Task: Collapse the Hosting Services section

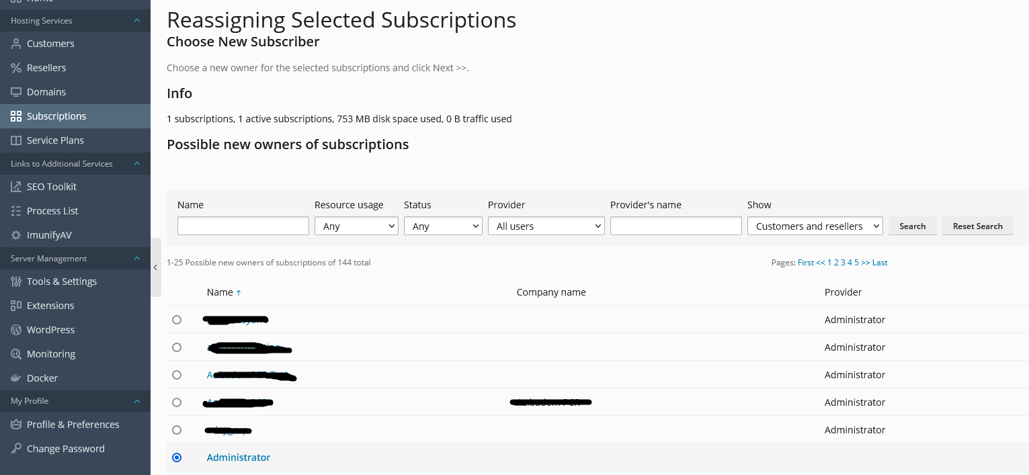Action: pos(137,21)
